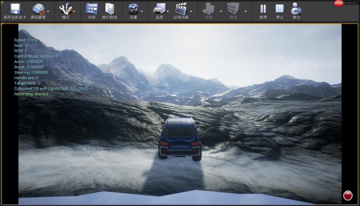Image resolution: width=360 pixels, height=206 pixels.
Task: Expand the Modes (模式) dropdown arrow
Action: tap(74, 11)
